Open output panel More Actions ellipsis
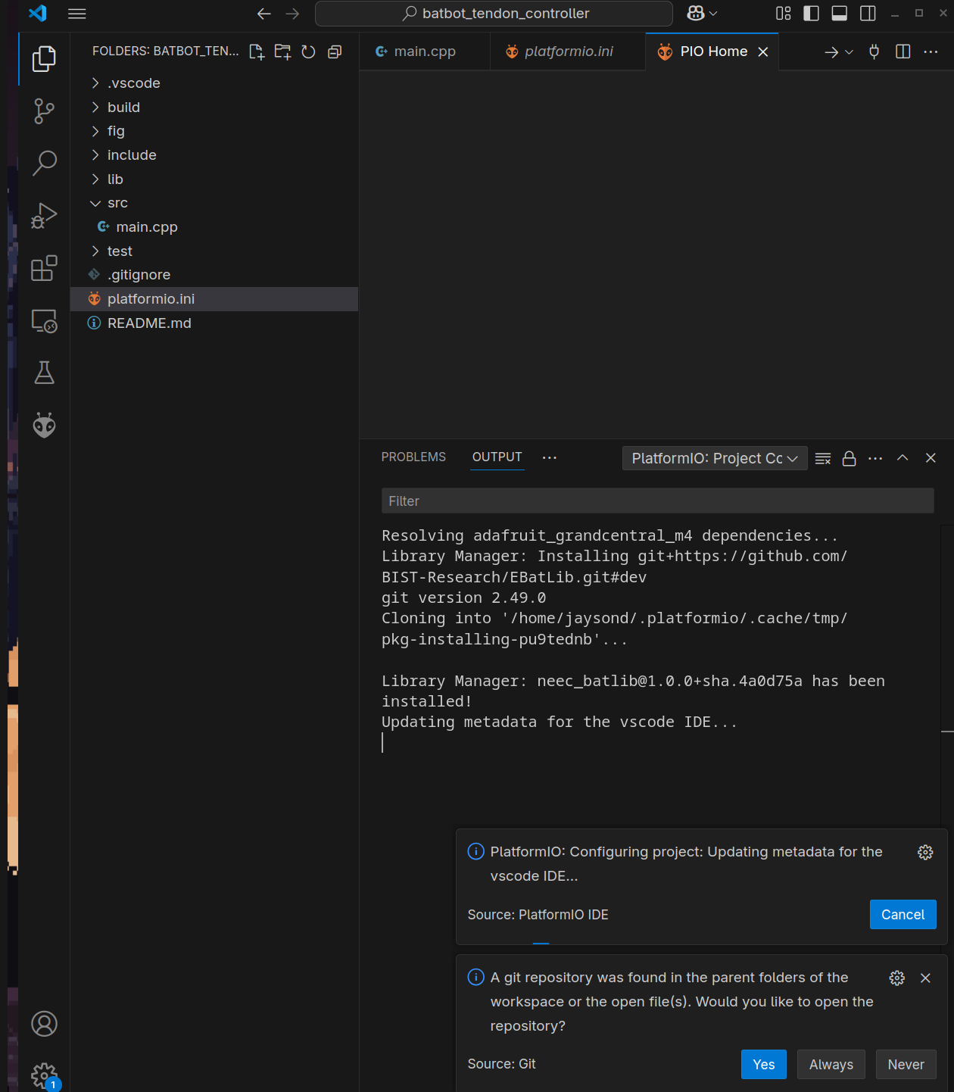The height and width of the screenshot is (1092, 954). (x=875, y=458)
